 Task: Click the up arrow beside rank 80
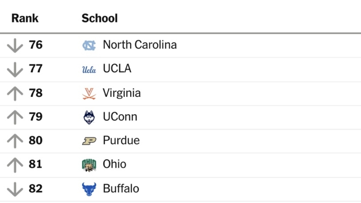tap(15, 141)
